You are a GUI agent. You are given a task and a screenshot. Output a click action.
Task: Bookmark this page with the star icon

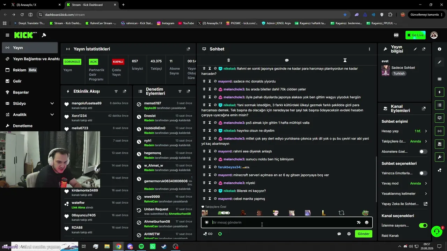345,15
